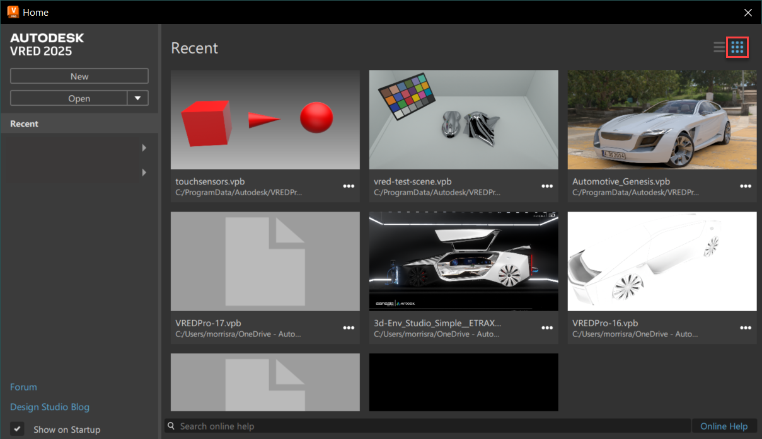Viewport: 762px width, 439px height.
Task: Open the Automotive_Genesis.vpb thumbnail
Action: click(x=662, y=119)
